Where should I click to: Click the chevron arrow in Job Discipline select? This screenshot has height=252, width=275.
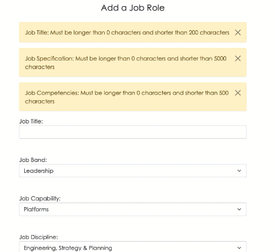239,248
